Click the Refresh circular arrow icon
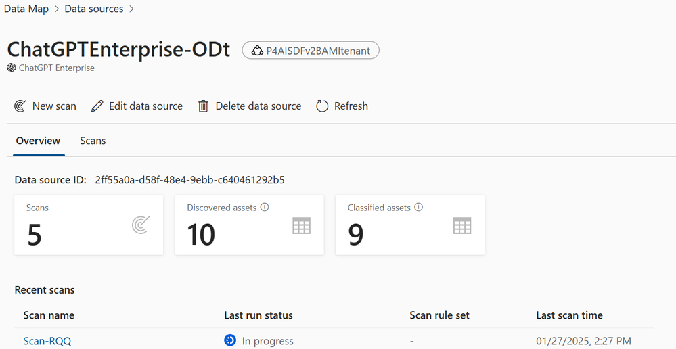Screen dimensions: 676x349 point(322,106)
